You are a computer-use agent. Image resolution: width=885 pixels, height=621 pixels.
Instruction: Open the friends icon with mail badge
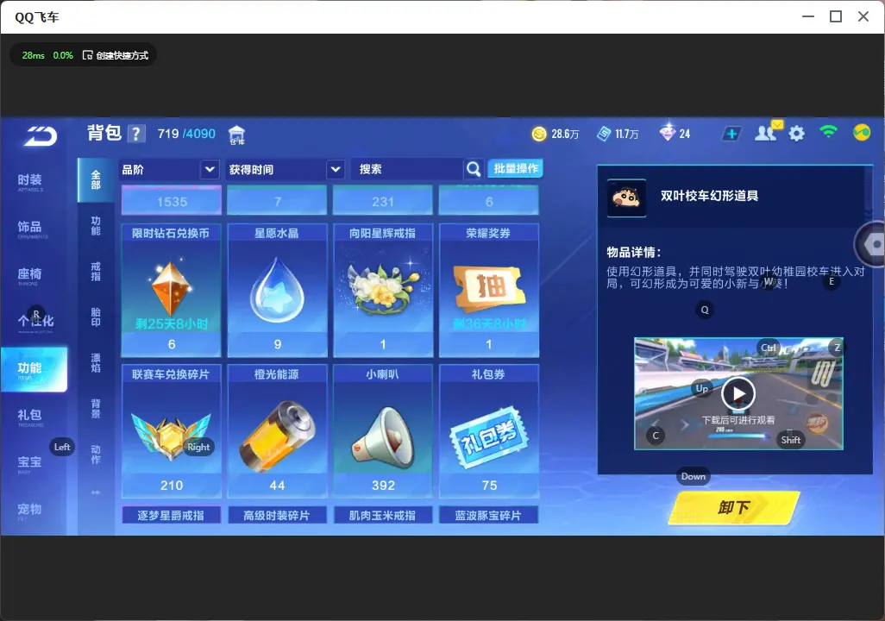769,132
